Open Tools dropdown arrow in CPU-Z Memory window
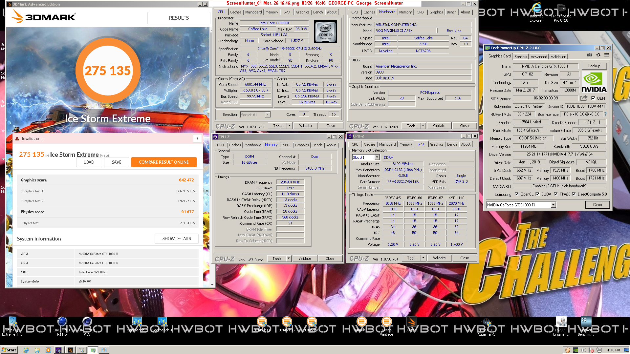 pos(289,259)
